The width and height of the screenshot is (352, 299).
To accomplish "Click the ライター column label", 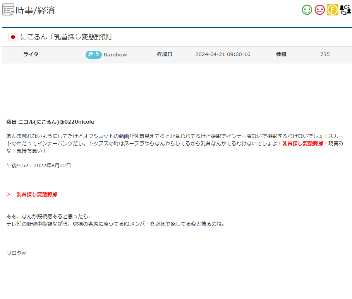I will pos(33,54).
